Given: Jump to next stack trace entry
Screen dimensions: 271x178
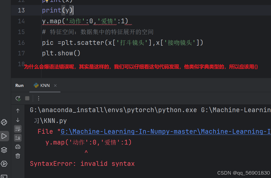Looking at the screenshot, I should pos(18,120).
